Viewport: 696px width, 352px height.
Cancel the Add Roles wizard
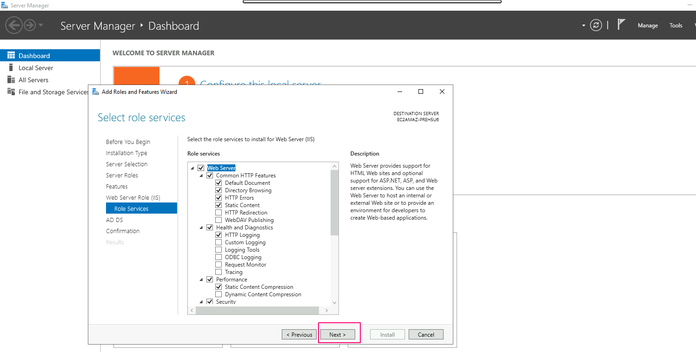click(426, 334)
